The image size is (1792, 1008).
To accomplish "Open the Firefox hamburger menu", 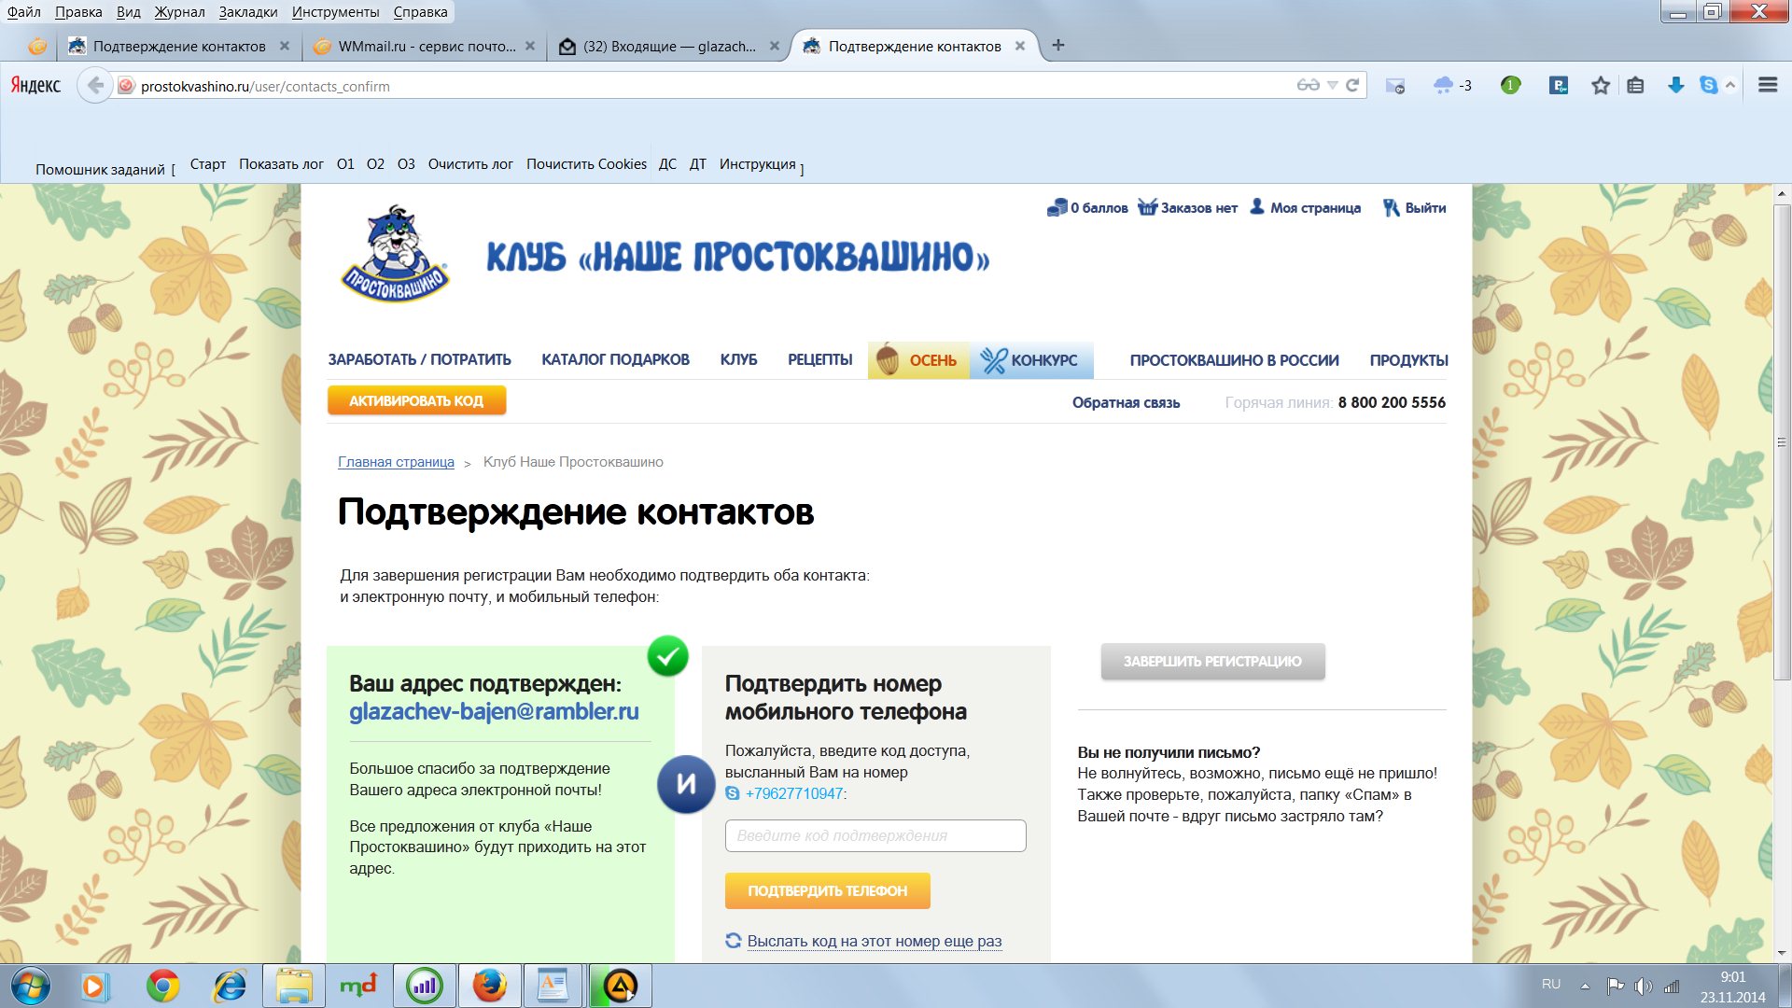I will click(x=1767, y=85).
